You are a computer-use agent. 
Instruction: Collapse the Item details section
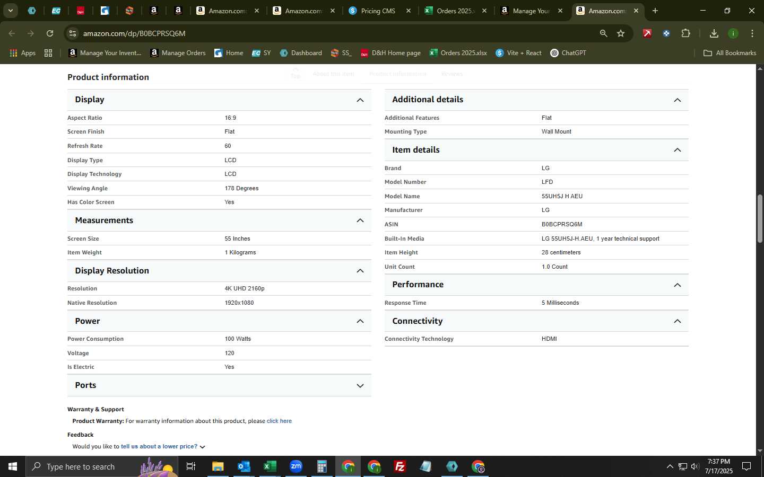(x=678, y=150)
